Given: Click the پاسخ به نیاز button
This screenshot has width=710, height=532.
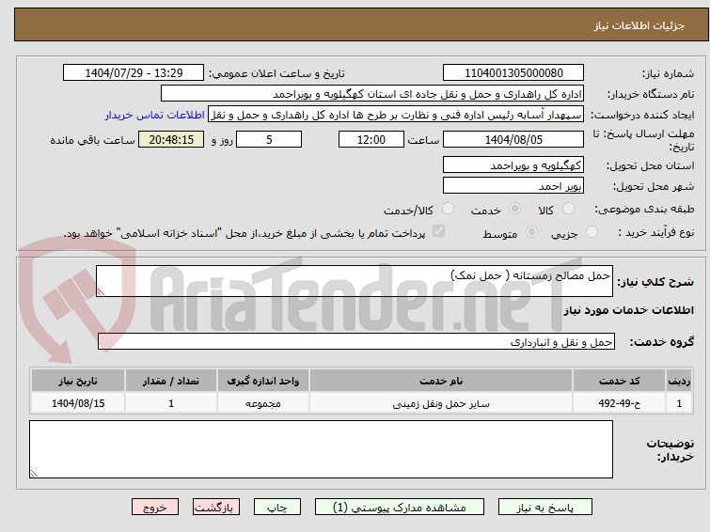Looking at the screenshot, I should (x=545, y=508).
